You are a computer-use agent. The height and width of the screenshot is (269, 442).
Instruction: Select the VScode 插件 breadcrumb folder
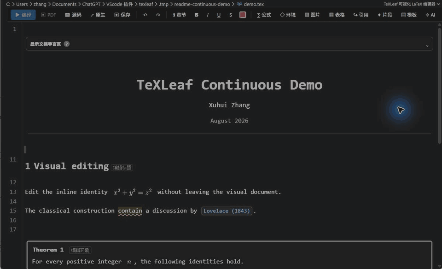point(120,4)
